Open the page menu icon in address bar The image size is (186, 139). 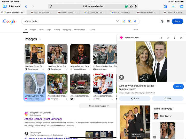[x=51, y=6]
